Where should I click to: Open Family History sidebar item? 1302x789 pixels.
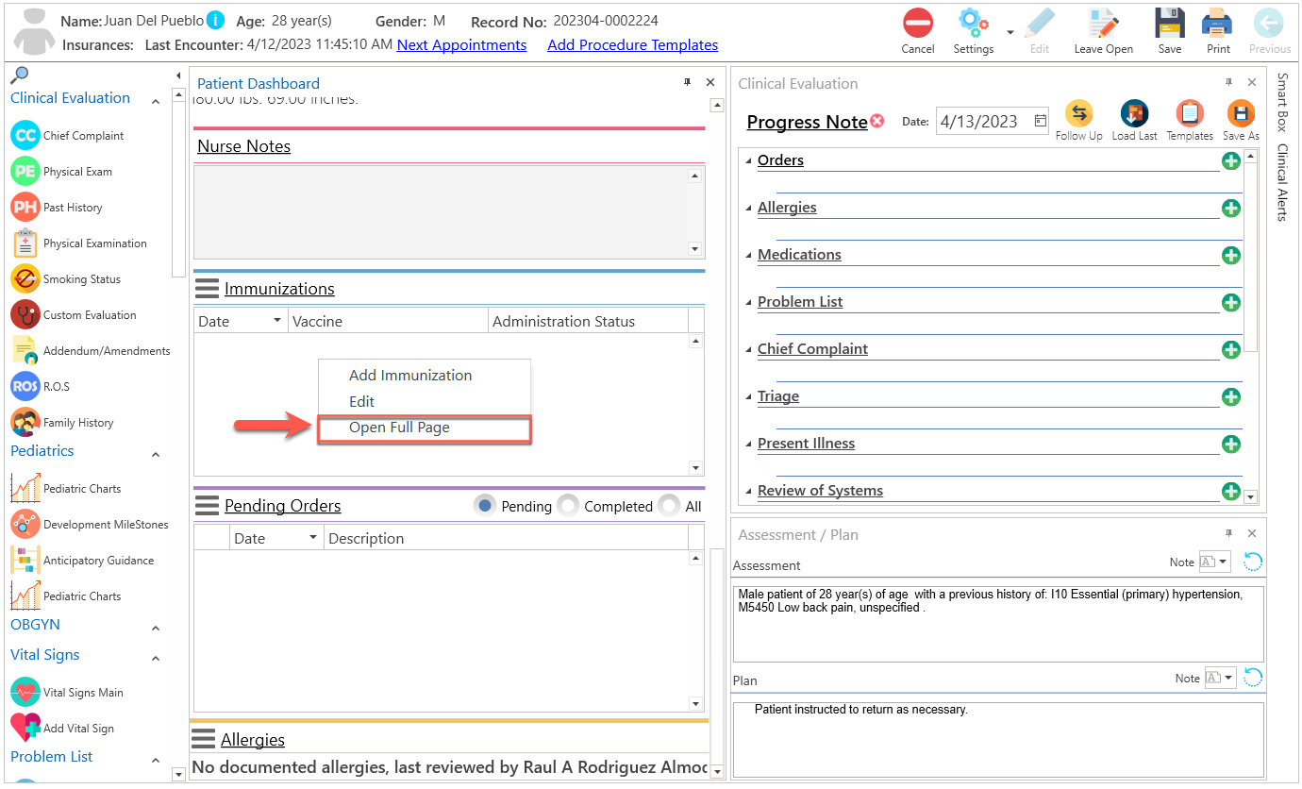point(62,423)
